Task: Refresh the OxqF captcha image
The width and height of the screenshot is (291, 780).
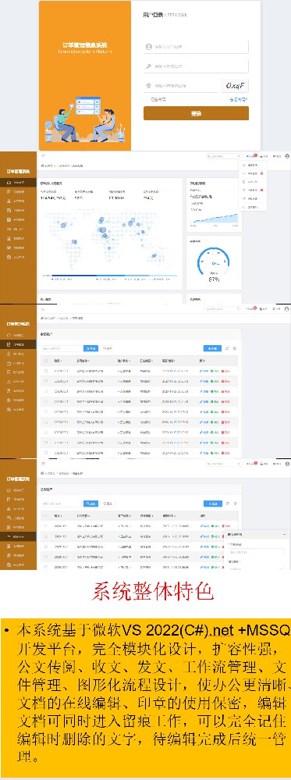Action: click(x=234, y=86)
